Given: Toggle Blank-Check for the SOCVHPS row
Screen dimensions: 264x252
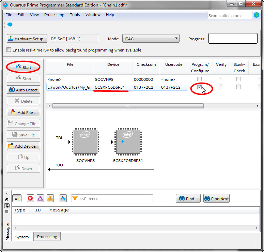Looking at the screenshot, I should pyautogui.click(x=238, y=79).
